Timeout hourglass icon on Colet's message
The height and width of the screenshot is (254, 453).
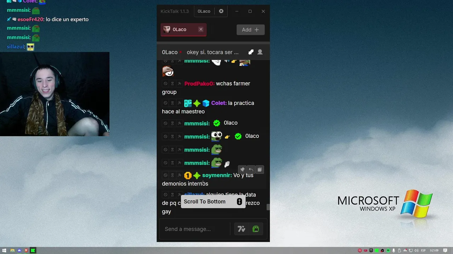click(172, 103)
